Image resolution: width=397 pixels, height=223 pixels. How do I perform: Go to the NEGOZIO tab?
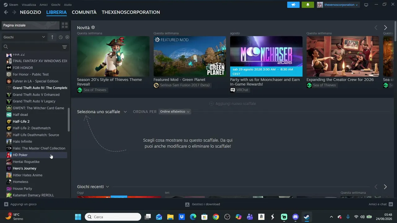pyautogui.click(x=30, y=12)
